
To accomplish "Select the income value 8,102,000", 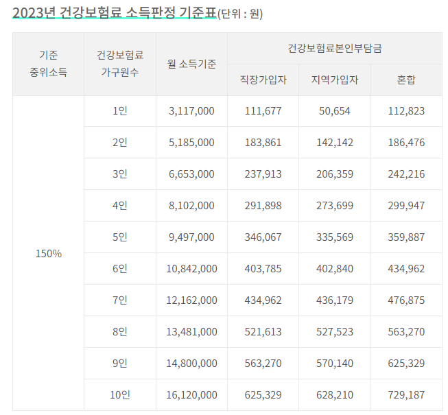I will [191, 205].
